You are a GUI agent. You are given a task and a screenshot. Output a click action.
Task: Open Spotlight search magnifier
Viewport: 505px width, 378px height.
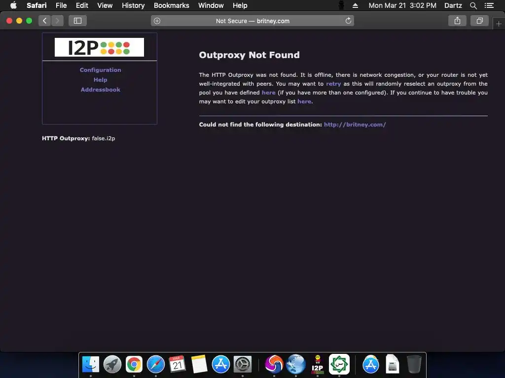click(x=473, y=5)
